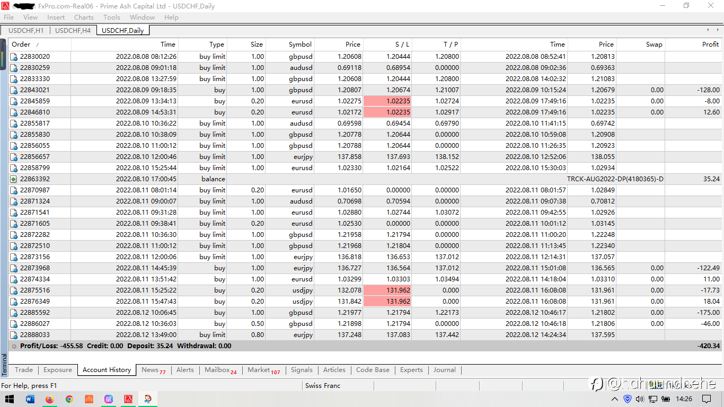Image resolution: width=724 pixels, height=407 pixels.
Task: Show hidden system tray icons
Action: coord(615,399)
